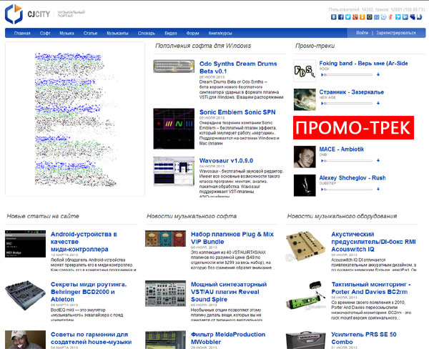Image resolution: width=429 pixels, height=349 pixels.
Task: Click the MACE artist photo thumbnail
Action: click(305, 157)
